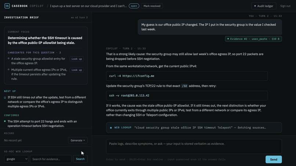Click the confirmed SSH port 22 finding

click(42, 123)
